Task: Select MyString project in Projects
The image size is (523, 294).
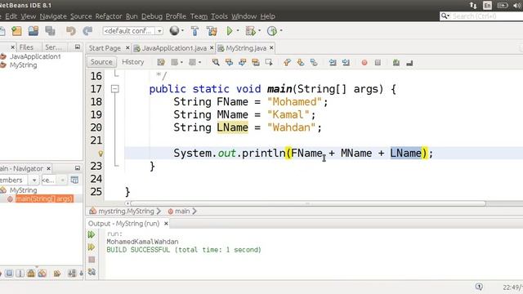Action: [23, 65]
